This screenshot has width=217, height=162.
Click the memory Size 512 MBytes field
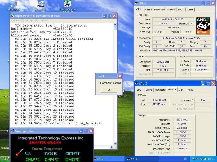pyautogui.click(x=159, y=104)
